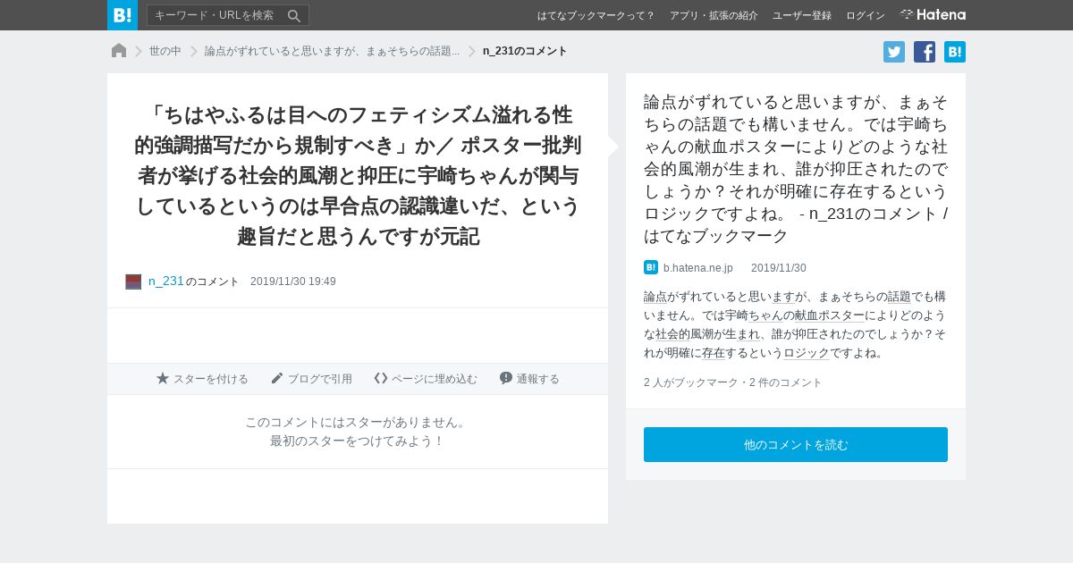The image size is (1073, 563).
Task: Click the star icon in the toolbar
Action: (x=163, y=378)
